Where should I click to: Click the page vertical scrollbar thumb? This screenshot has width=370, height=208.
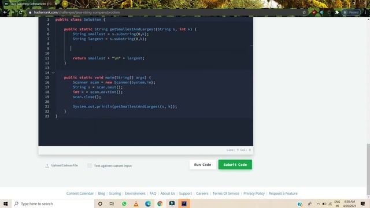pos(368,169)
